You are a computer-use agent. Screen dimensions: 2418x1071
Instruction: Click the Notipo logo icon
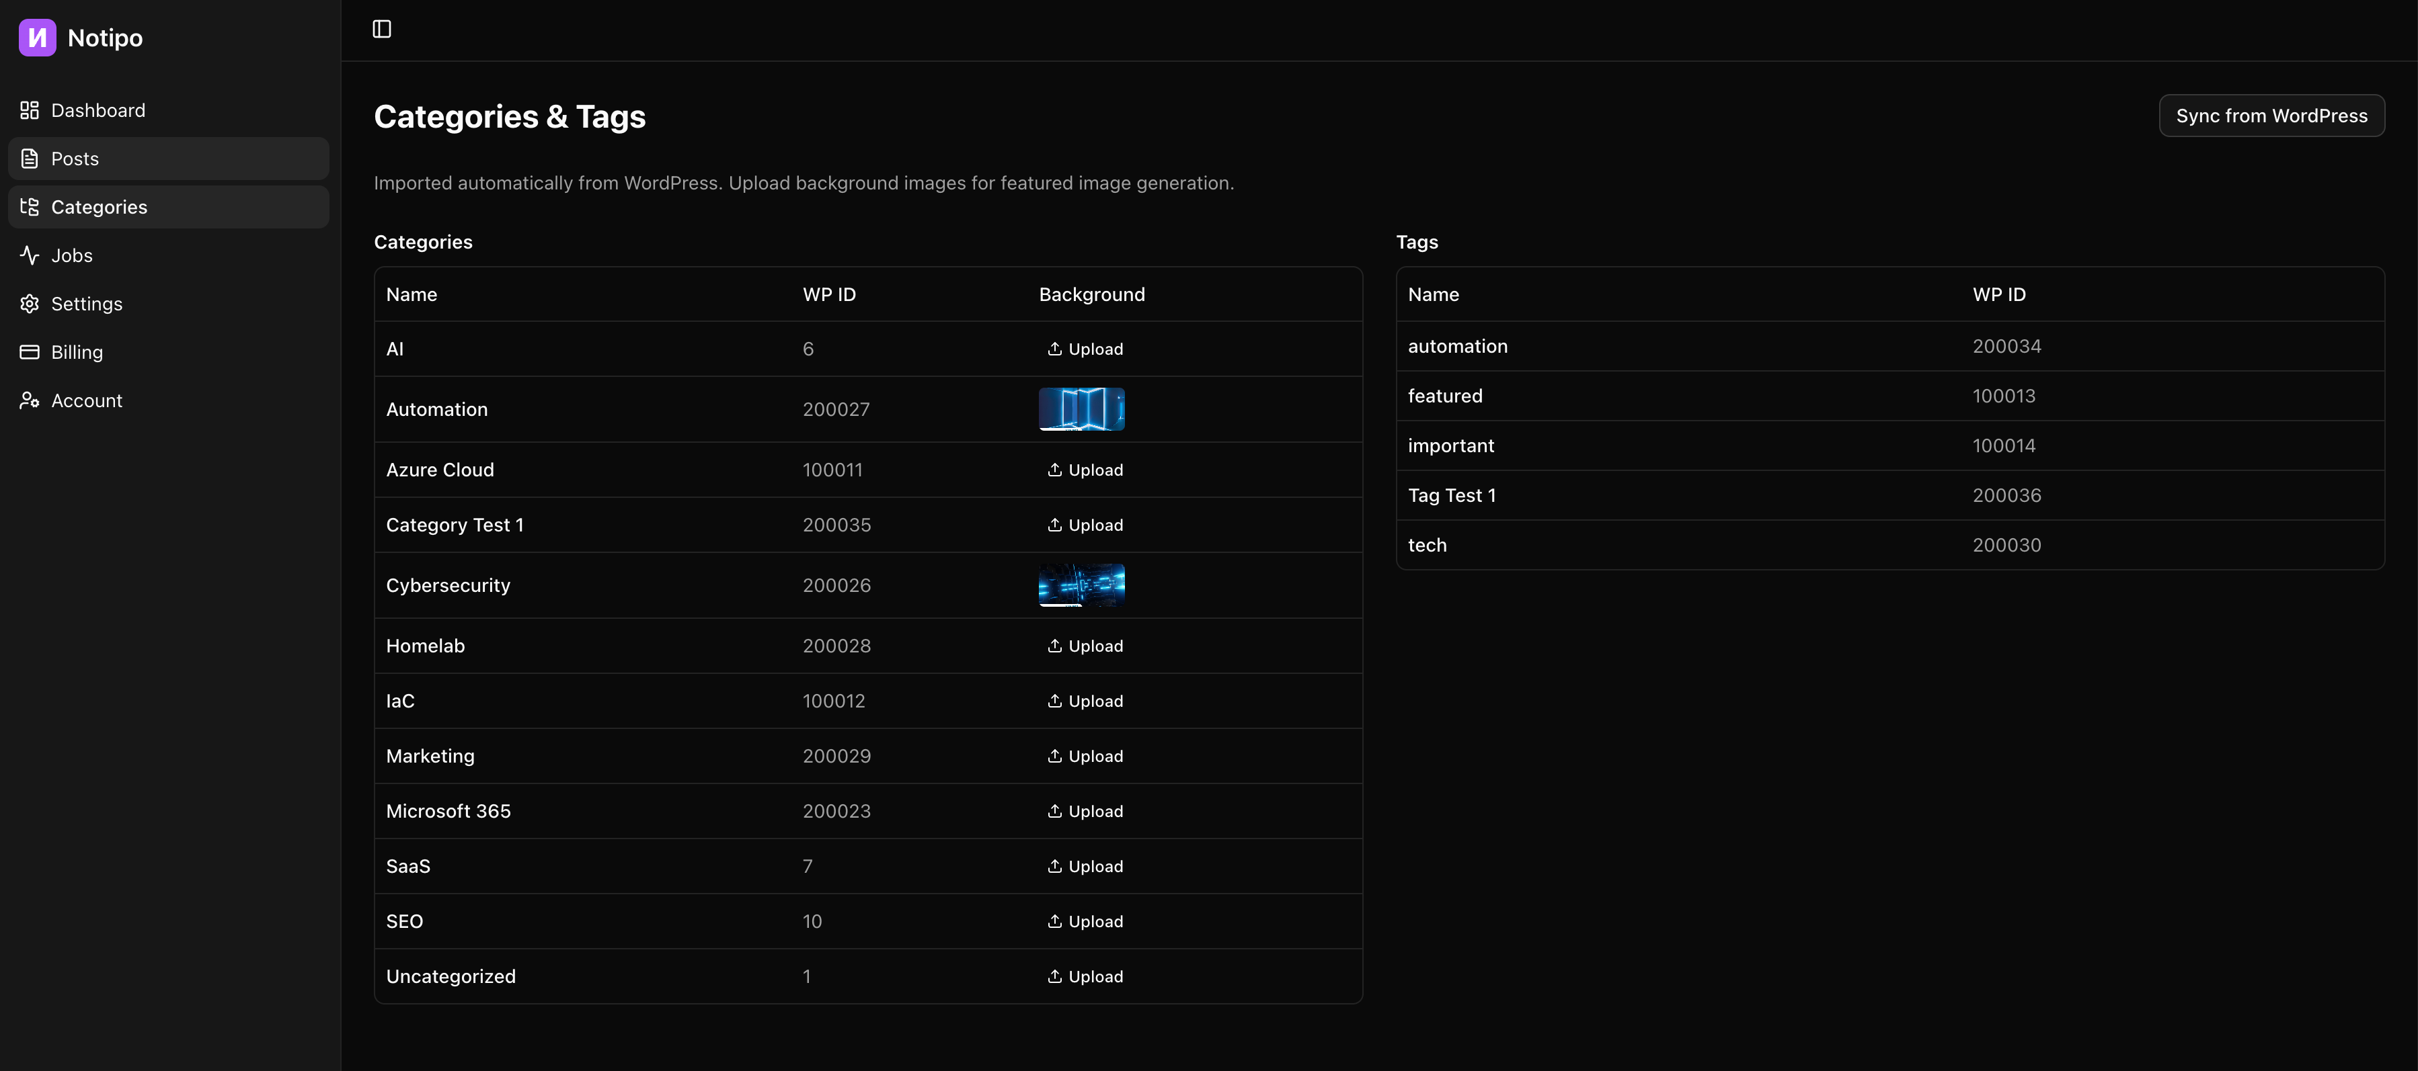[x=36, y=38]
